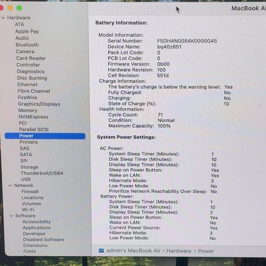Screen dimensions: 266x266
Task: Select Camera in the sidebar
Action: 25,51
